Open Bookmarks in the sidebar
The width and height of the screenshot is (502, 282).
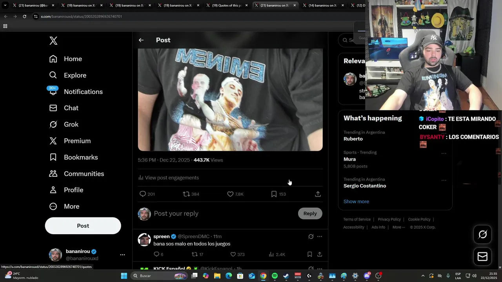click(x=73, y=157)
